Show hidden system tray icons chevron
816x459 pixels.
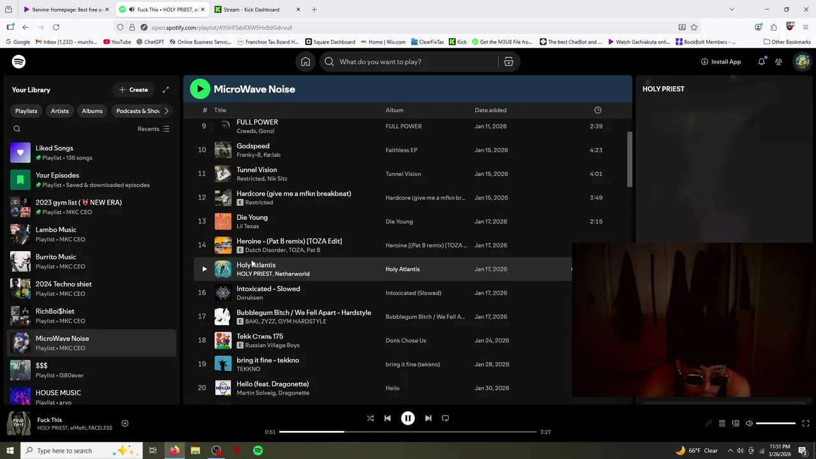731,451
